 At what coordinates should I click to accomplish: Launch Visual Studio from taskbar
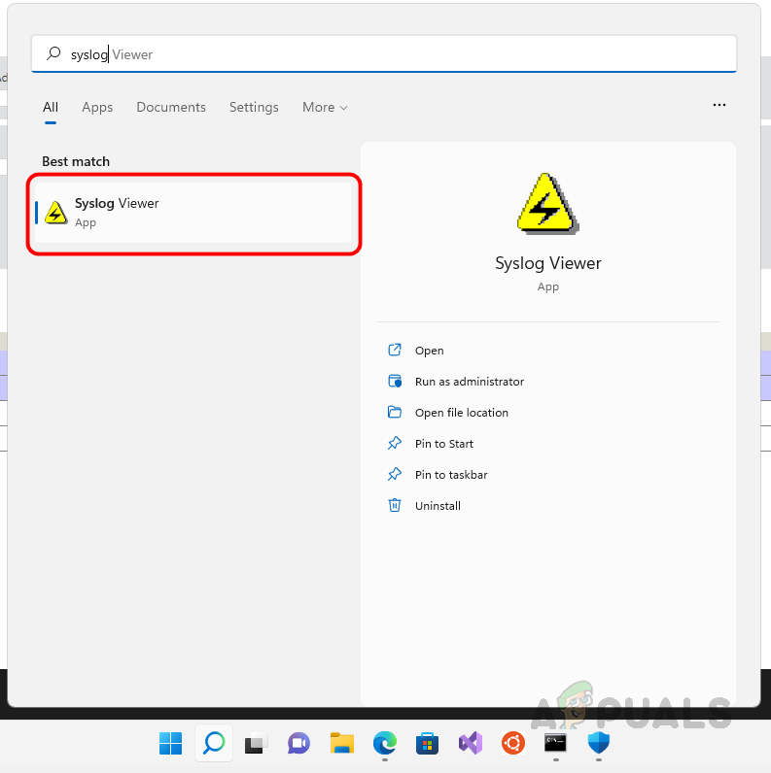click(x=471, y=743)
